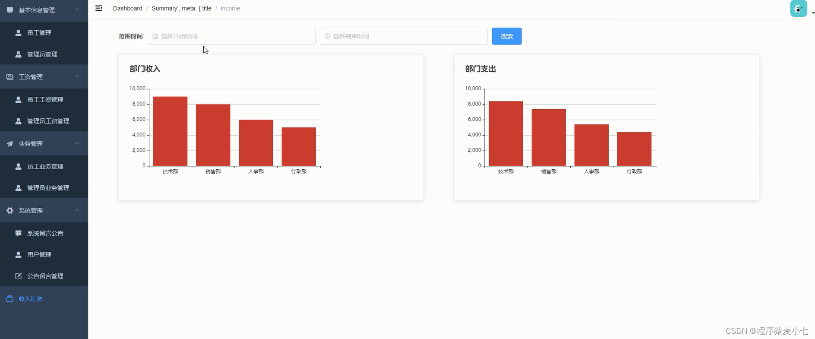Screen dimensions: 815x339
Task: Click the 部门收入 chart title
Action: [145, 69]
